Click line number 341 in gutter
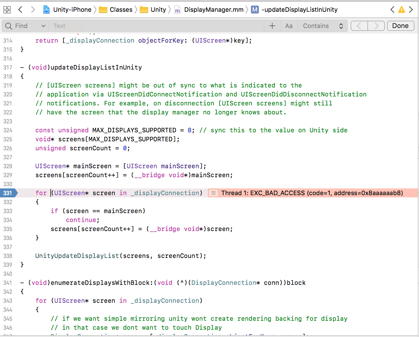This screenshot has width=419, height=337. (x=8, y=283)
